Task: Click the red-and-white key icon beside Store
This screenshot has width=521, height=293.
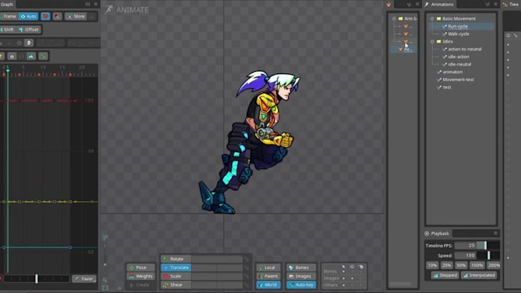Action: 57,16
